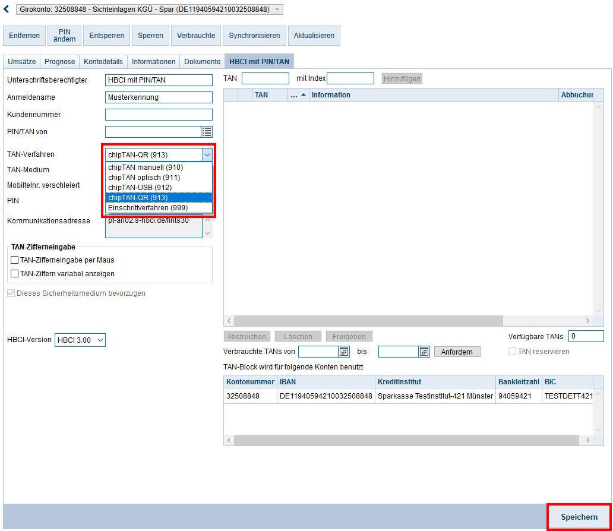Open calendar for Verbrauchte TANs von date
The height and width of the screenshot is (531, 613).
point(344,352)
